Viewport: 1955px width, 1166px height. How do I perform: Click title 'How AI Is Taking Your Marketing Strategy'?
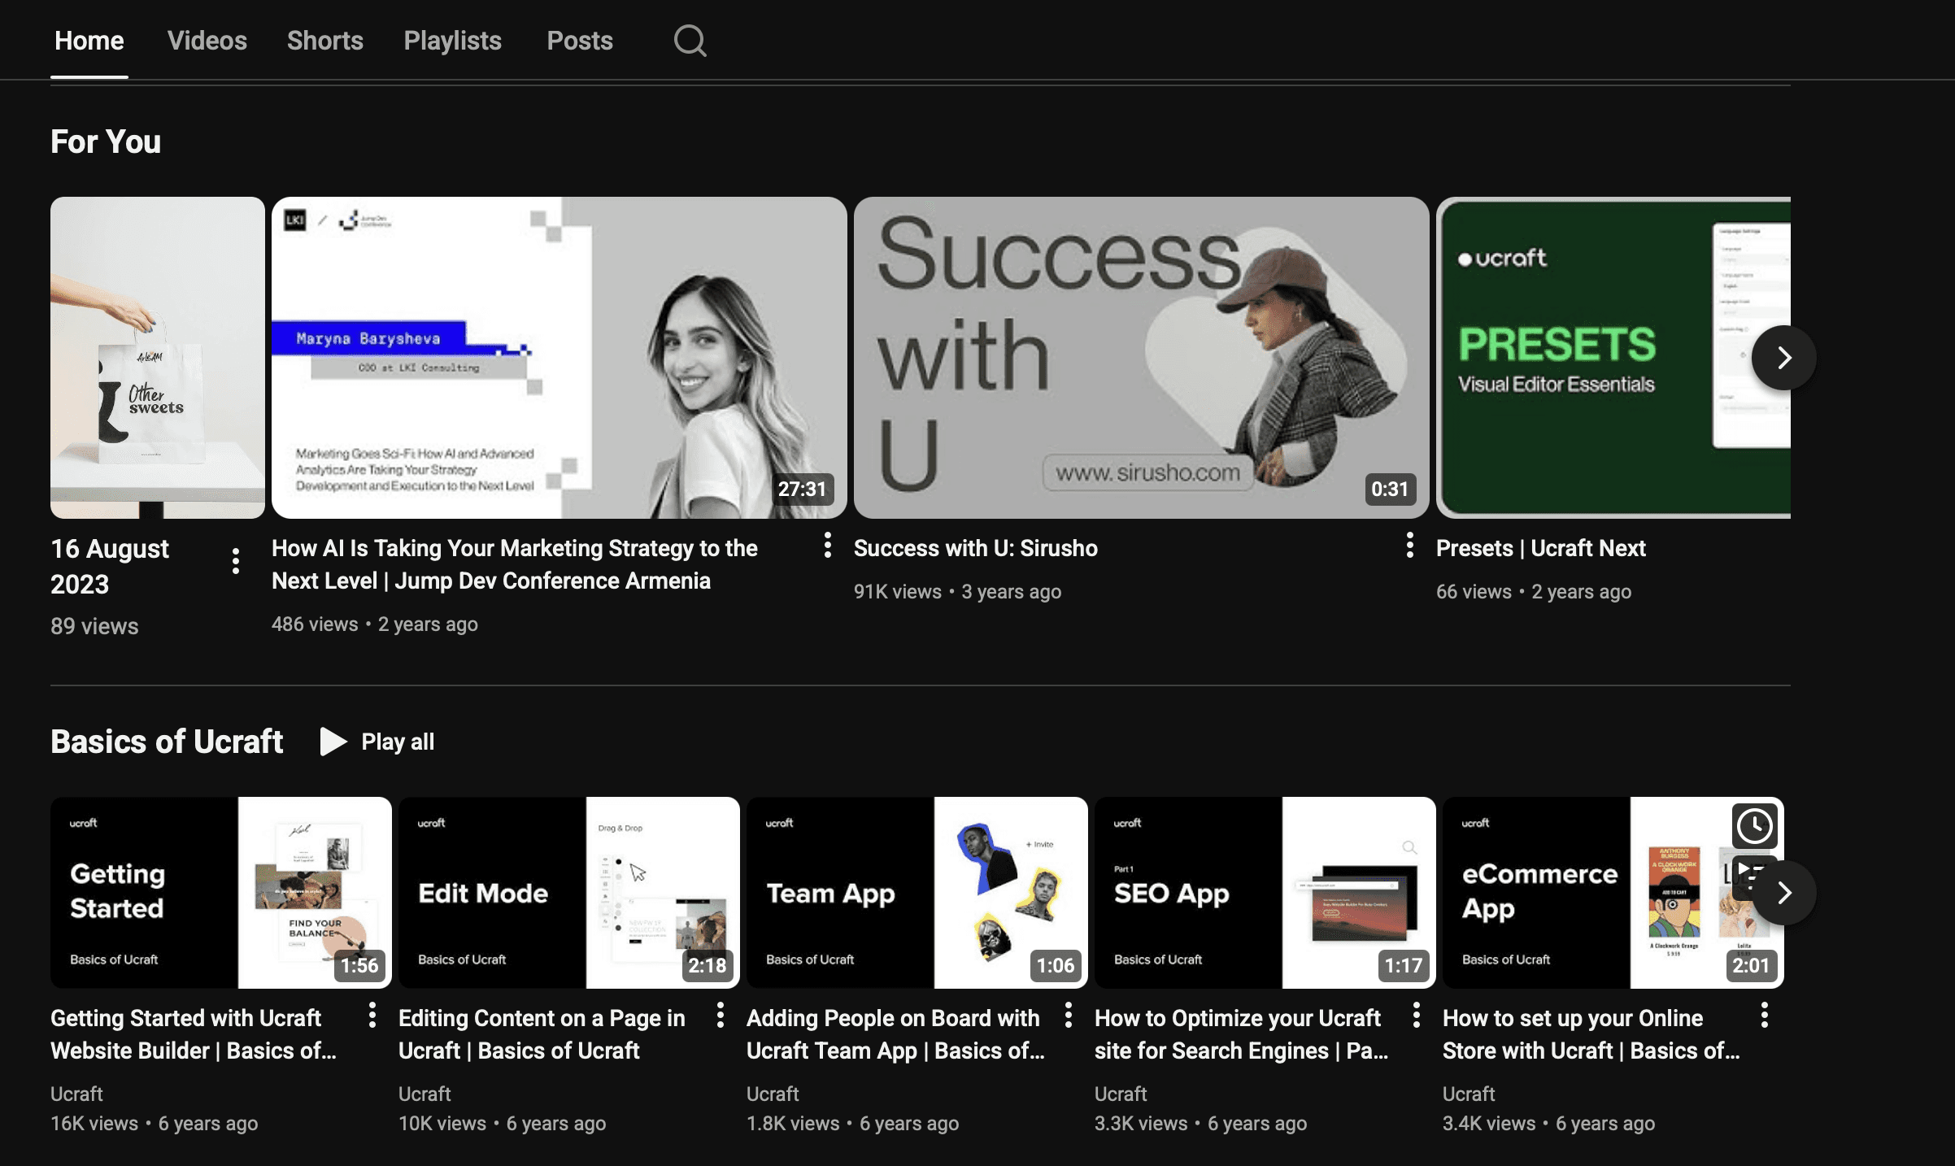click(x=515, y=564)
